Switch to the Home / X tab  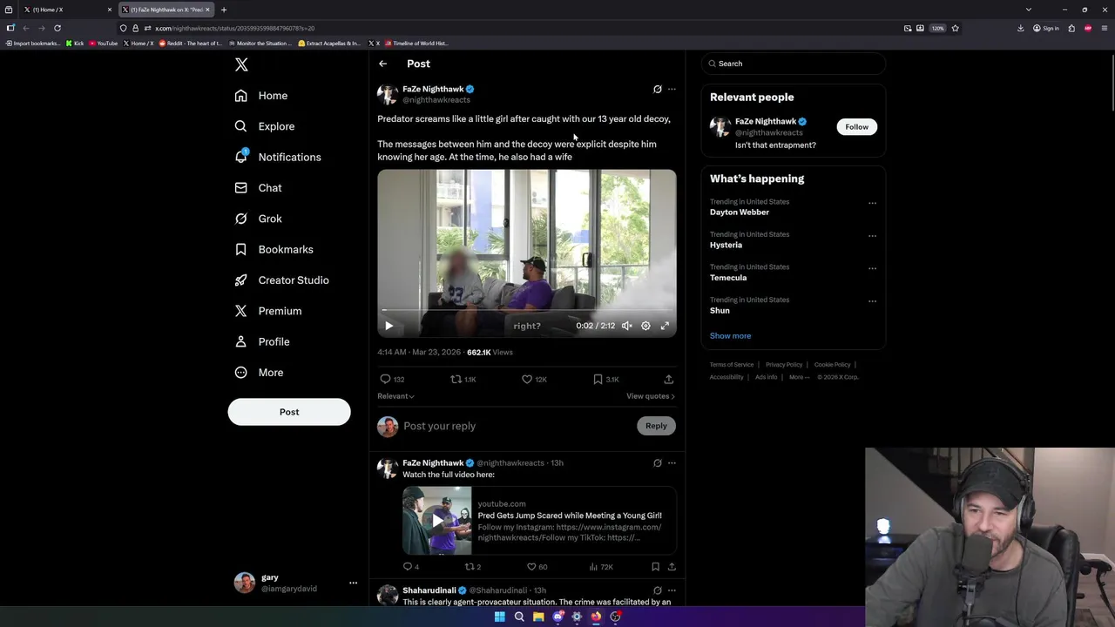pyautogui.click(x=65, y=10)
